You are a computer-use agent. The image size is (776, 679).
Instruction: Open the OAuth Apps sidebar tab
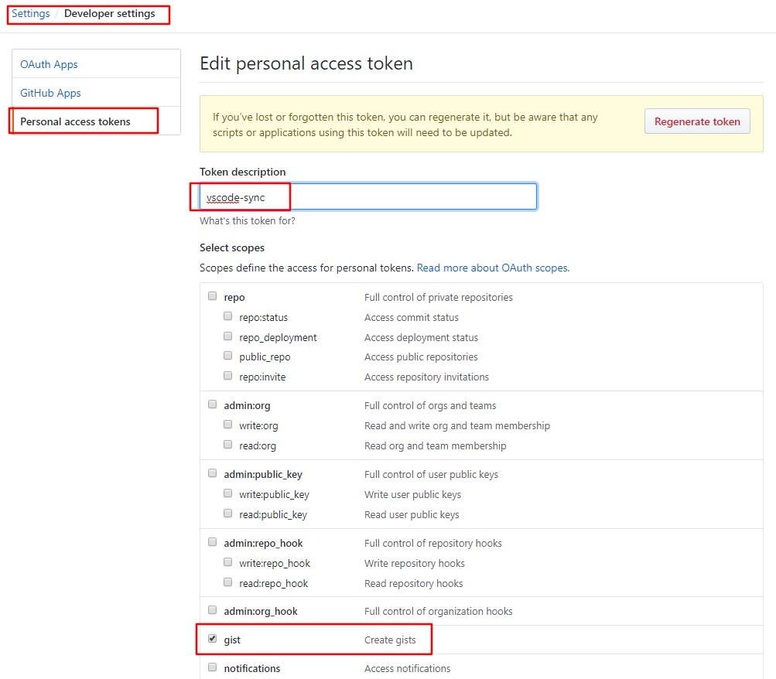click(x=49, y=64)
